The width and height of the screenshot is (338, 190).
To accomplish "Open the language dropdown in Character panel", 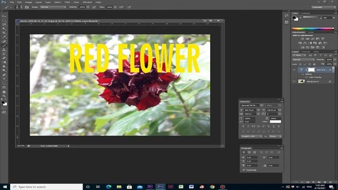I will click(x=251, y=136).
